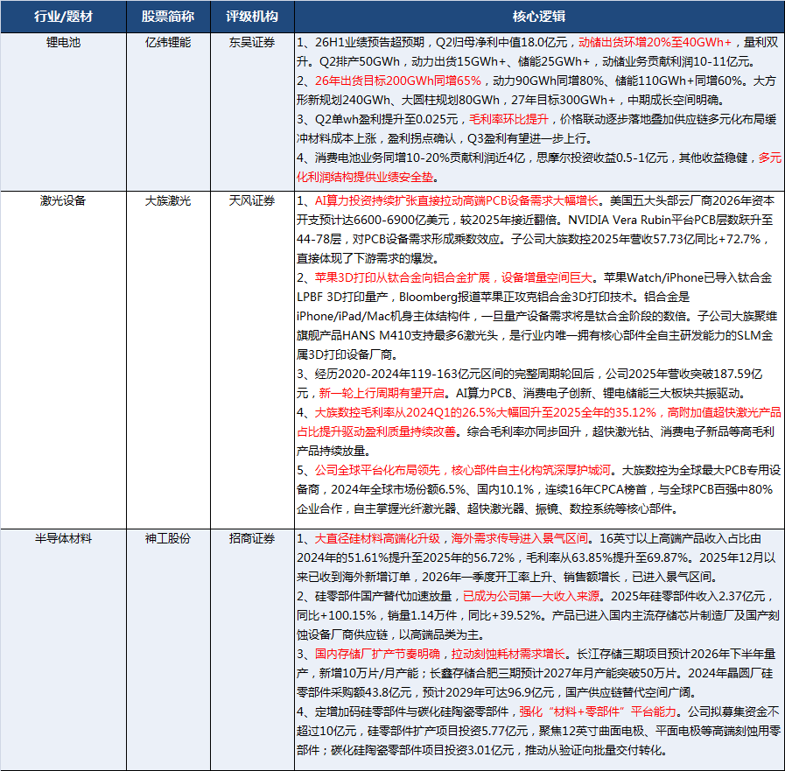Click text Q2排产50GWh

coord(360,61)
